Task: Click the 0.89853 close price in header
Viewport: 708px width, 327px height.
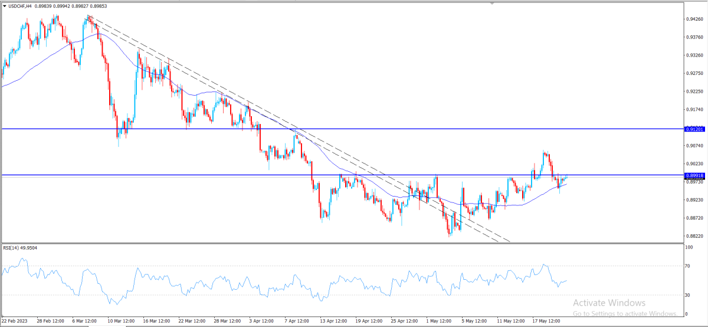Action: pos(99,5)
